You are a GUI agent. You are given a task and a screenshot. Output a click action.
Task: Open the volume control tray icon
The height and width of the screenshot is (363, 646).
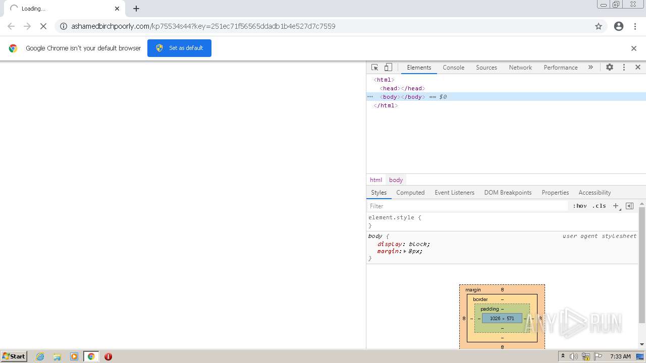574,356
